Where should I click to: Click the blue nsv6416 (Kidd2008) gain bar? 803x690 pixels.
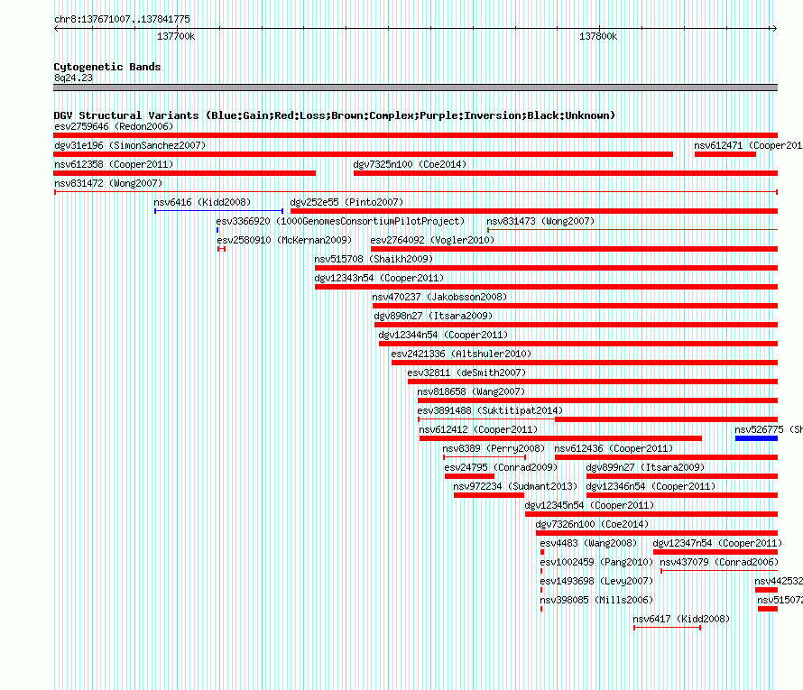218,211
